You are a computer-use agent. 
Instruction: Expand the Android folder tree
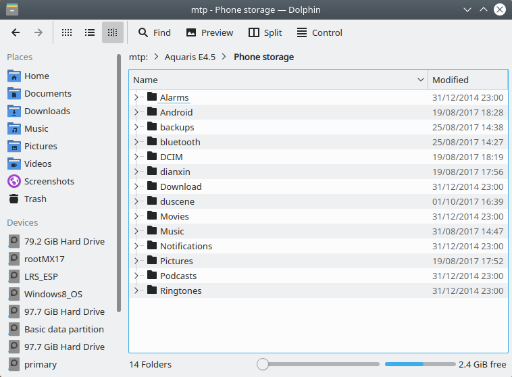coord(136,112)
